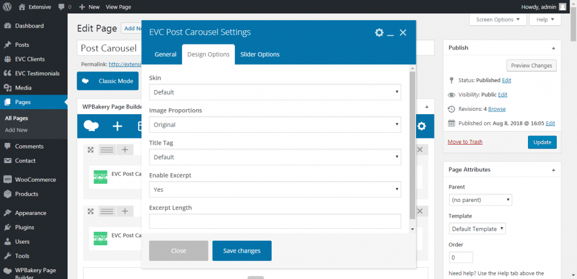The width and height of the screenshot is (577, 279).
Task: Open the Extensive site home link
Action: 35,7
